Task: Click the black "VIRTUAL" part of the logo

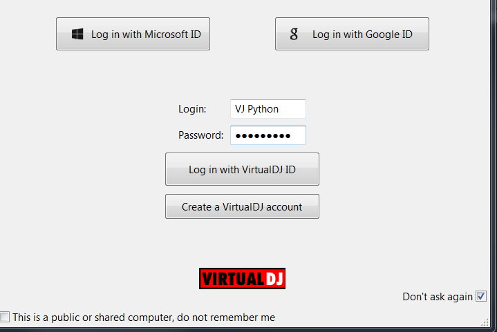Action: click(x=232, y=278)
